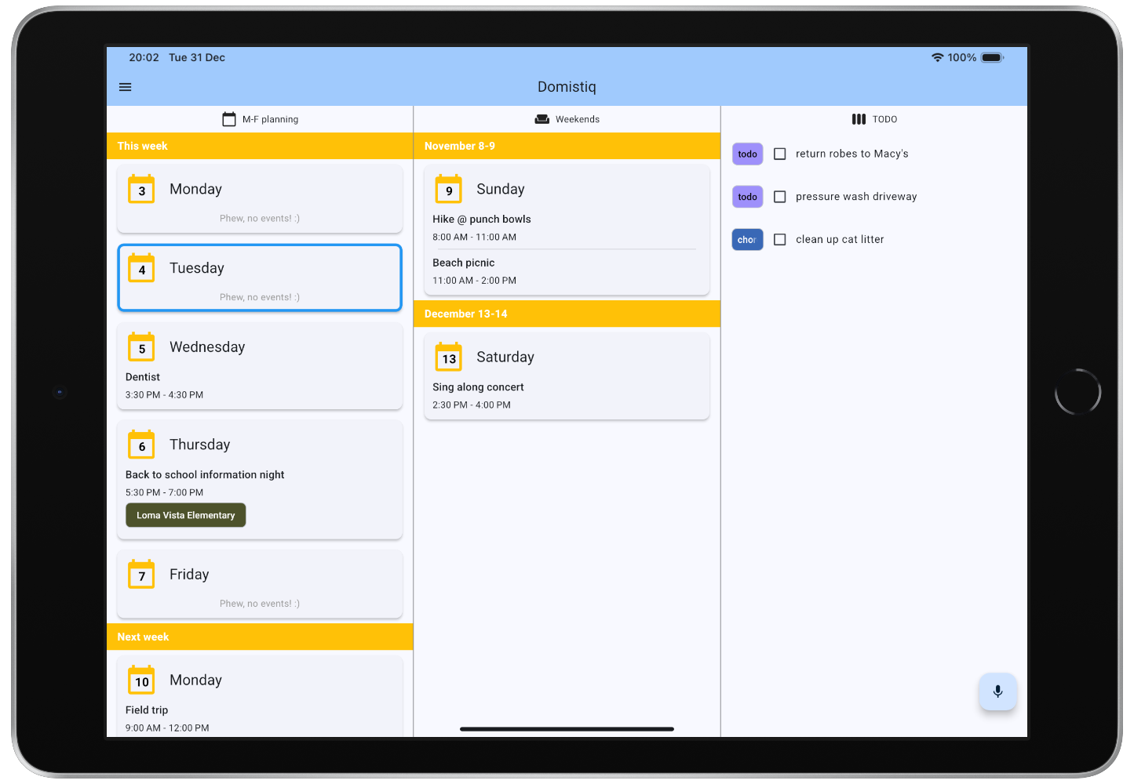Click the calendar icon showing 9 on Sunday's card

point(448,188)
